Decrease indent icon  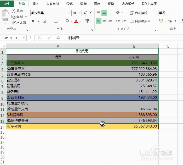(x=118, y=21)
